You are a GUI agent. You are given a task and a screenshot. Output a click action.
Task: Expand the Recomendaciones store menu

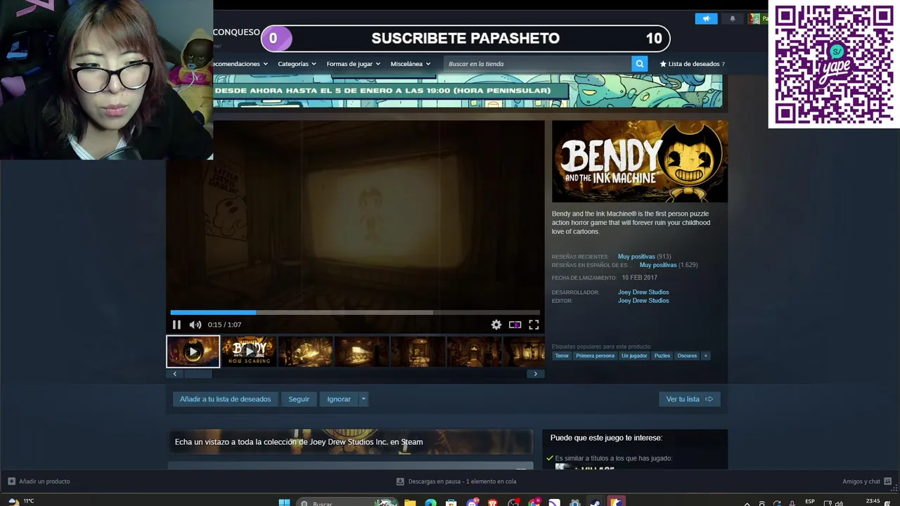click(x=240, y=64)
